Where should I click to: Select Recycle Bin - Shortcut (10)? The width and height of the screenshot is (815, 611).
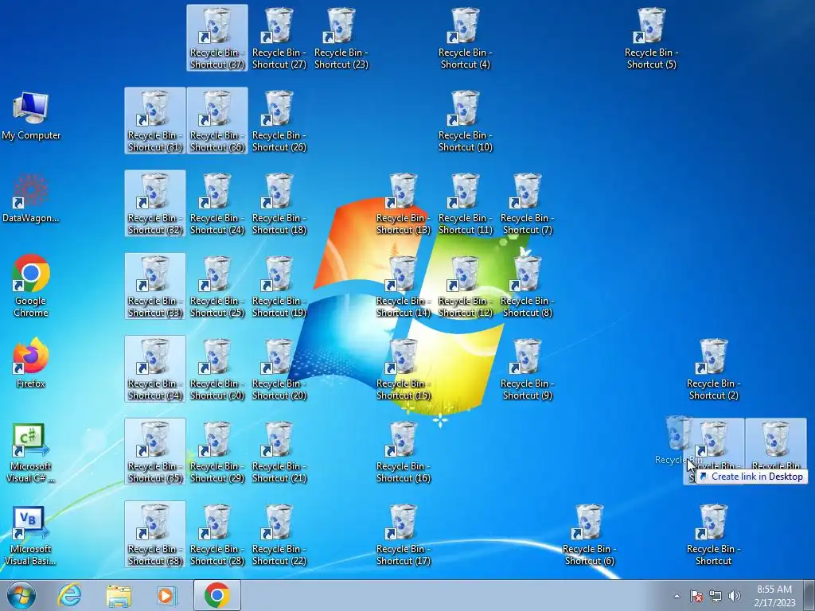tap(465, 121)
